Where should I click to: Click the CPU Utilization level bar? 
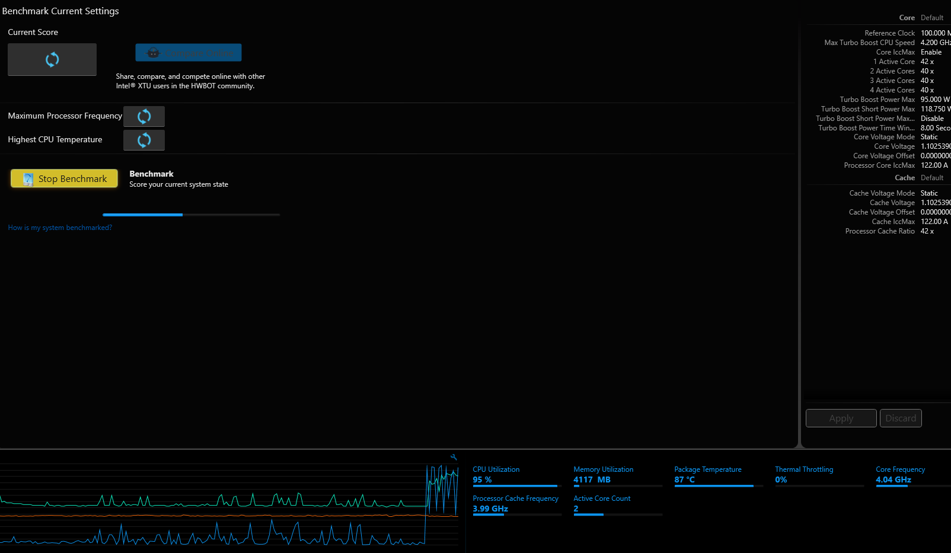pos(517,486)
